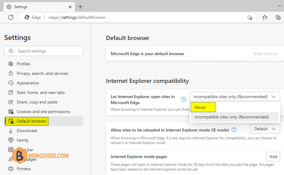Click the Family icon in sidebar
The width and height of the screenshot is (284, 175).
pos(11,140)
